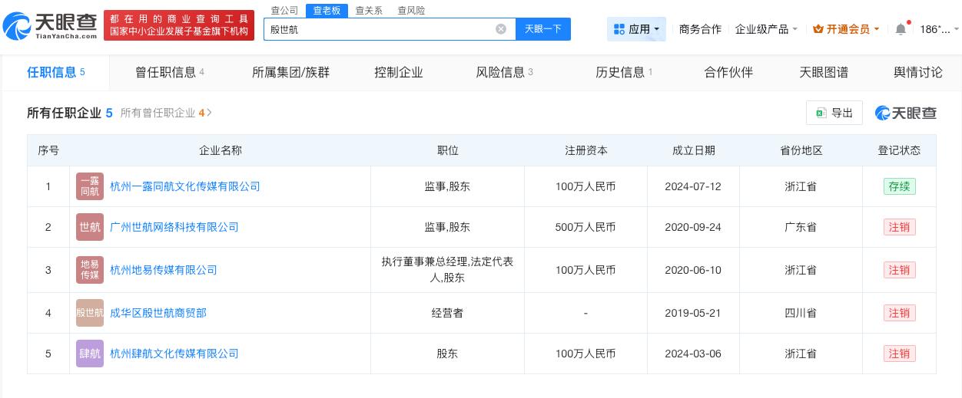This screenshot has width=962, height=398.
Task: Click the 成立日期 column header
Action: [693, 150]
